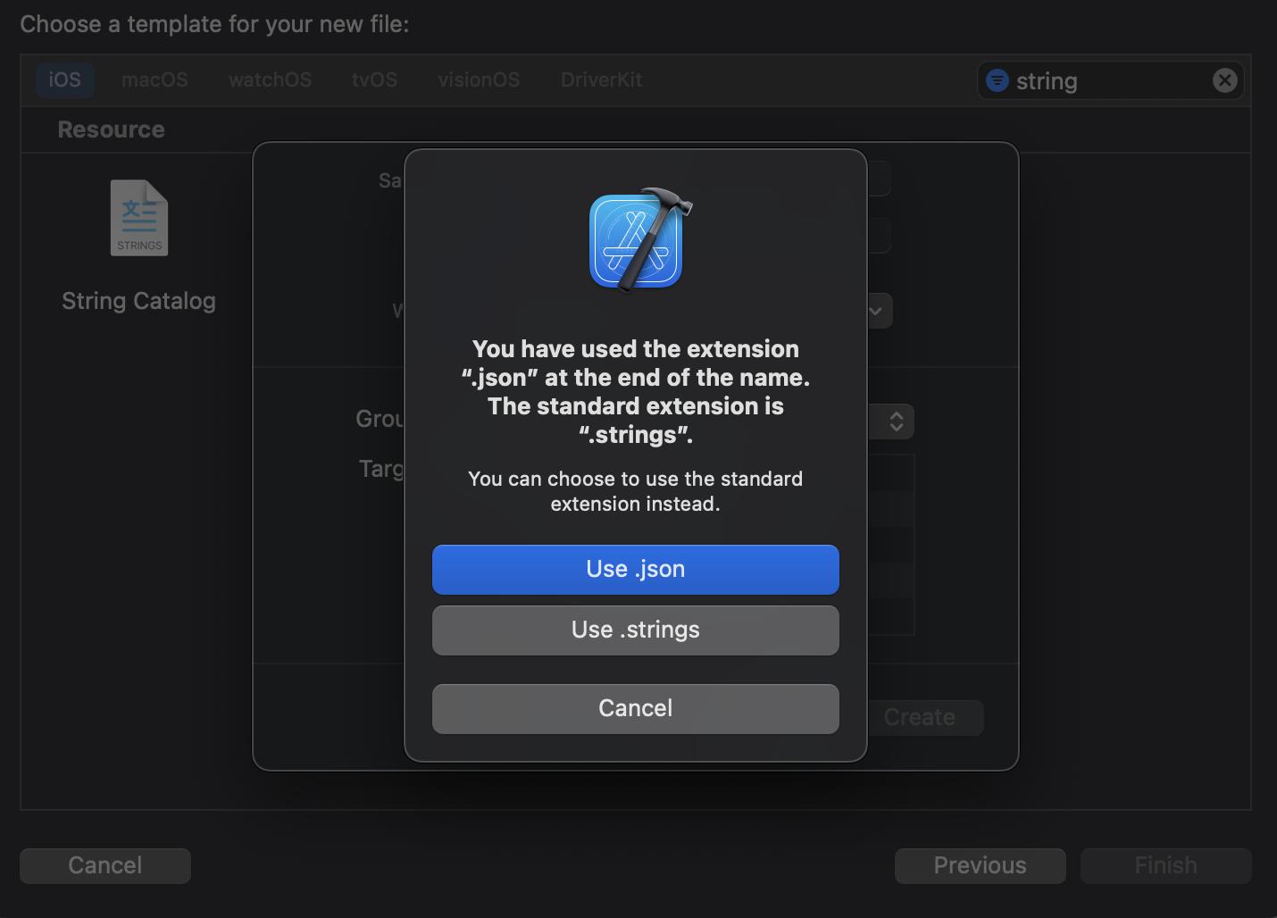Screen dimensions: 1277x918
Task: Clear the string filter text
Action: pos(1225,80)
